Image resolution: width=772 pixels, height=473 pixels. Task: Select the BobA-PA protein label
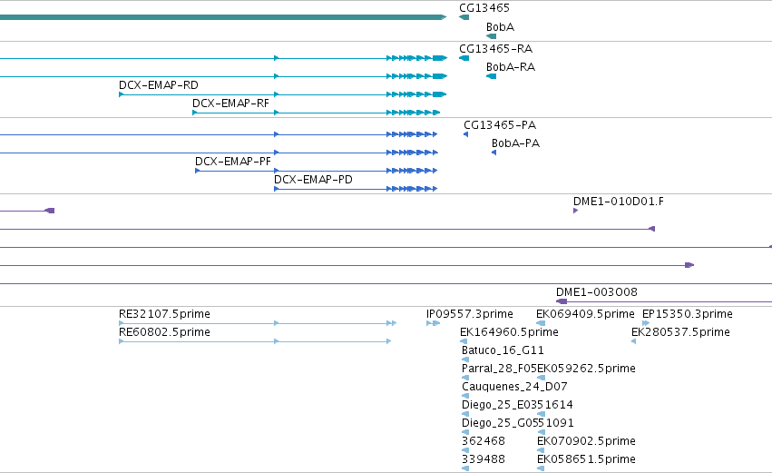(515, 143)
